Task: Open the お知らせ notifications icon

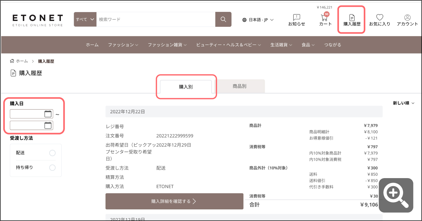Action: (297, 20)
